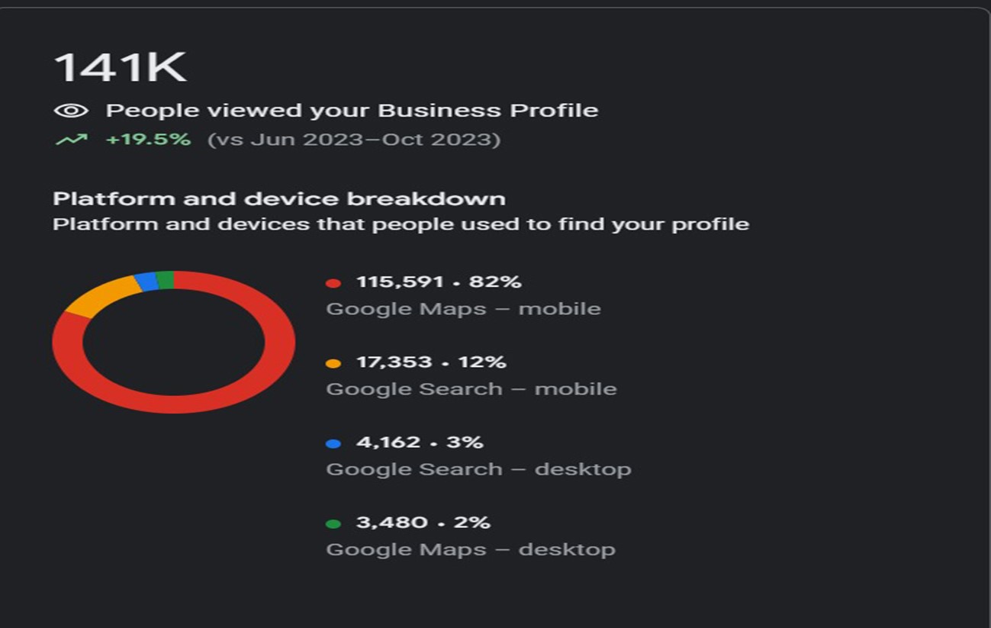
Task: Click the 4,162 · 3% value
Action: (x=420, y=442)
